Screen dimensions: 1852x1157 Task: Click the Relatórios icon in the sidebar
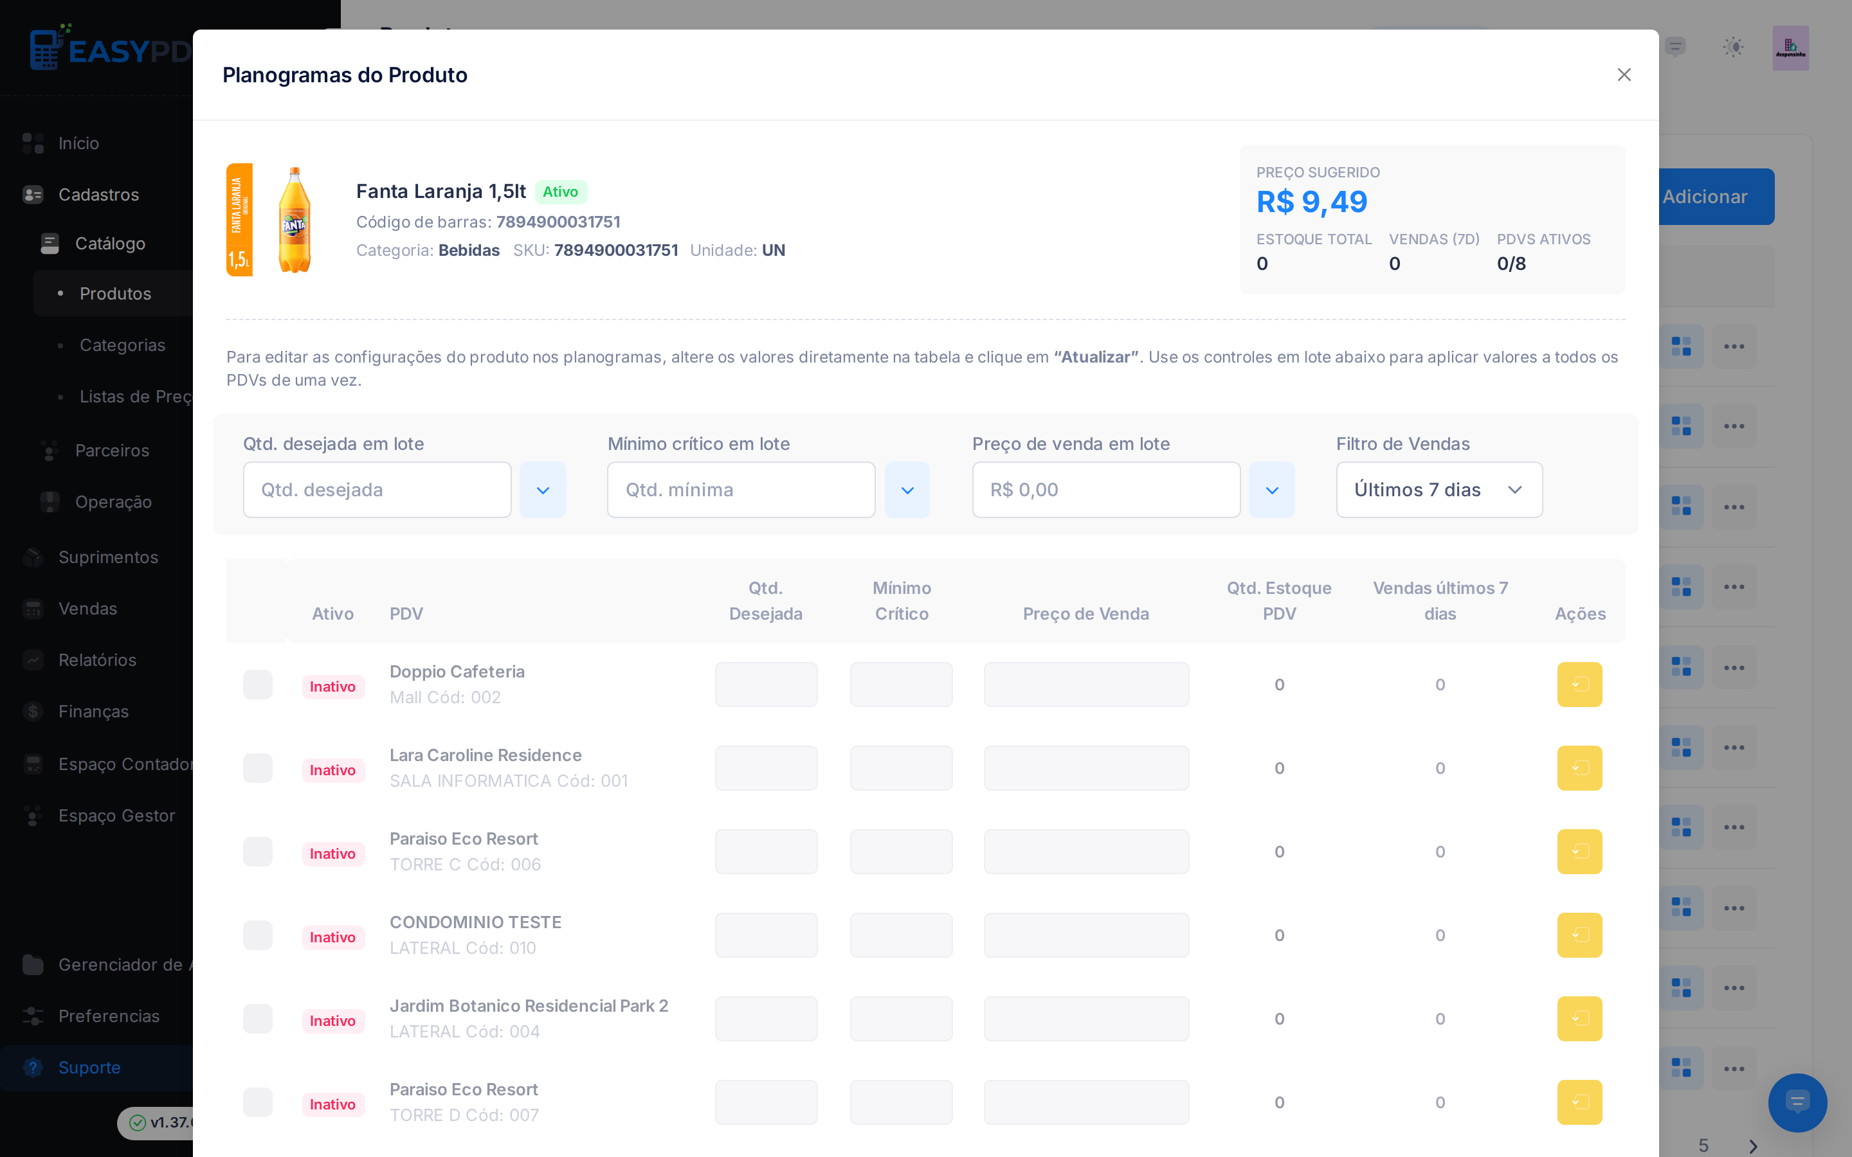pyautogui.click(x=33, y=659)
